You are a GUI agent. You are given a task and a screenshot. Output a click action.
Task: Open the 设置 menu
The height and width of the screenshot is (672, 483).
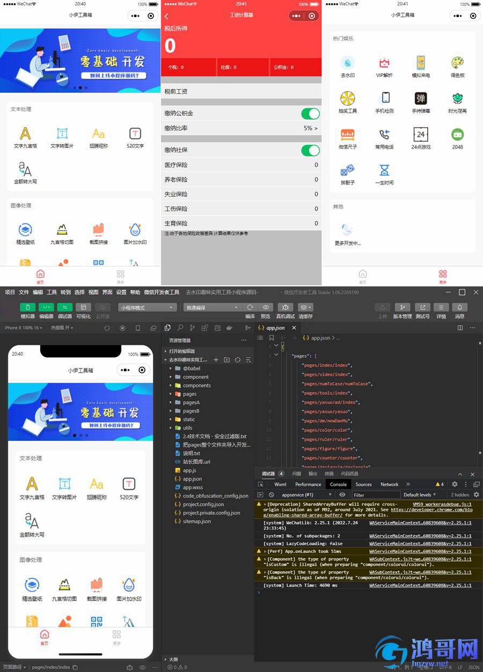(121, 292)
